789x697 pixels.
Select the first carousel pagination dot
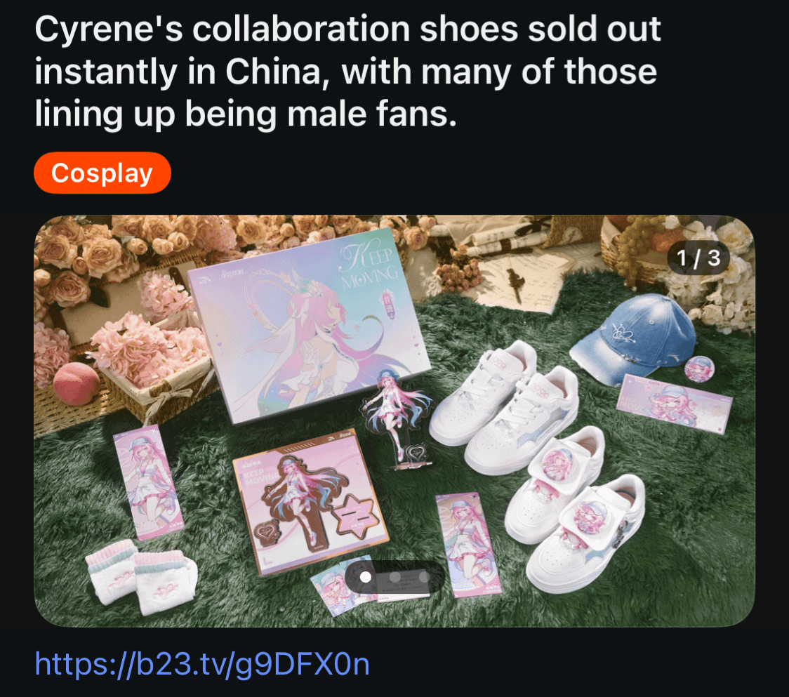366,577
